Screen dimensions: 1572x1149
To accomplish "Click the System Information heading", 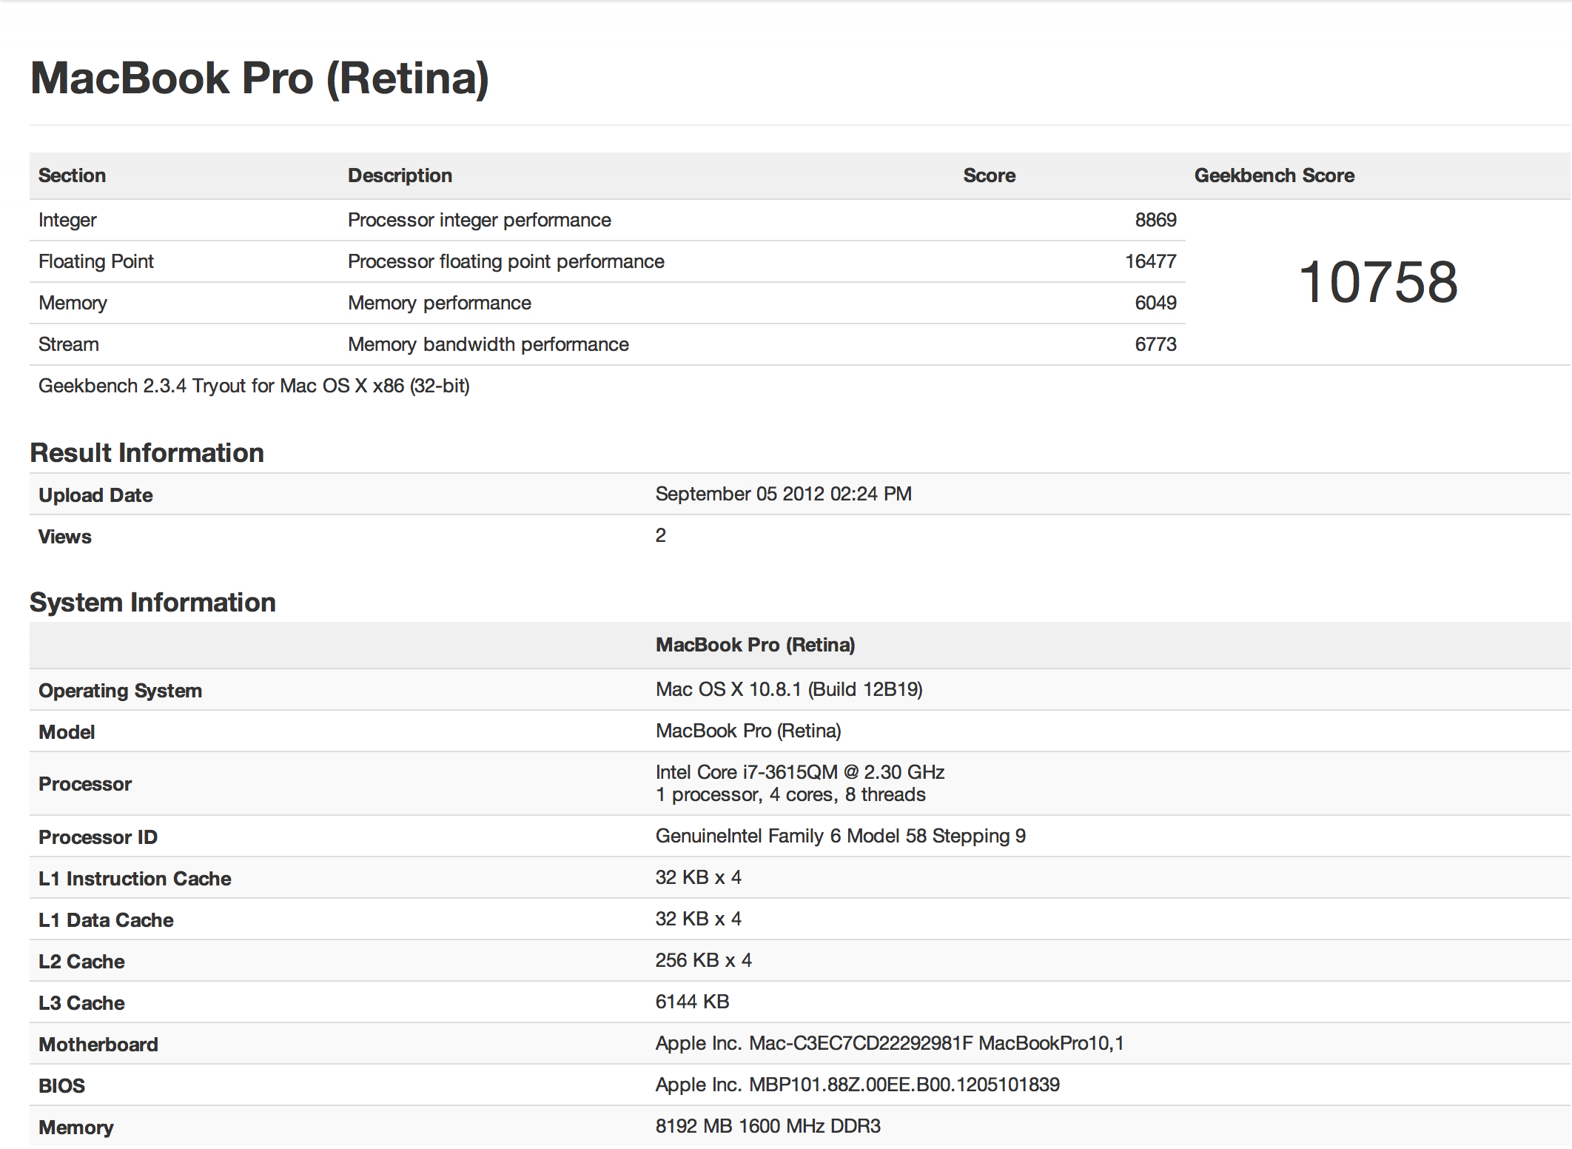I will pos(152,602).
